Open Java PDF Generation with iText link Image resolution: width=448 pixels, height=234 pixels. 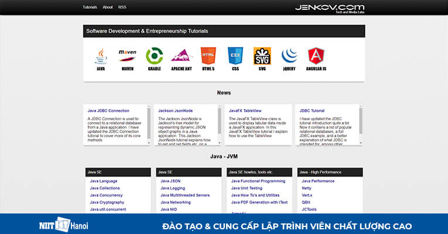(259, 202)
